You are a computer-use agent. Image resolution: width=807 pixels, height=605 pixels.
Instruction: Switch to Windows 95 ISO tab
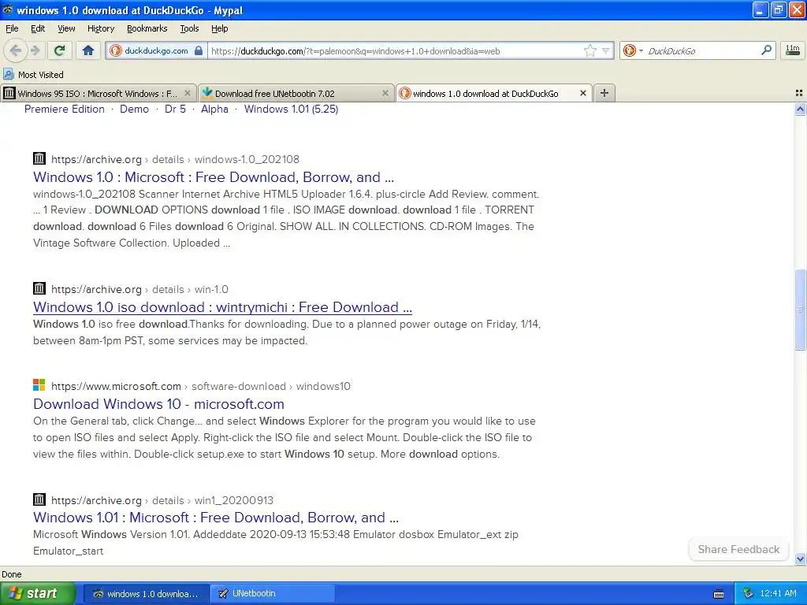point(98,93)
